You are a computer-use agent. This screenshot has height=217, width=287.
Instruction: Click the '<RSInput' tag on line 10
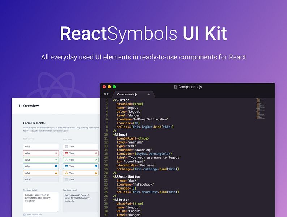point(120,135)
